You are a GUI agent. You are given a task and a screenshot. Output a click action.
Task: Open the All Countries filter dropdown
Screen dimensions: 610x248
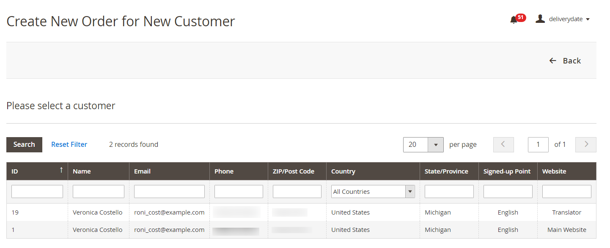click(x=373, y=192)
